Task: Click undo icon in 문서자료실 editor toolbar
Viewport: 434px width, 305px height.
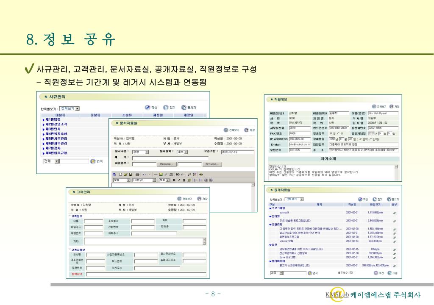Action: click(144, 175)
